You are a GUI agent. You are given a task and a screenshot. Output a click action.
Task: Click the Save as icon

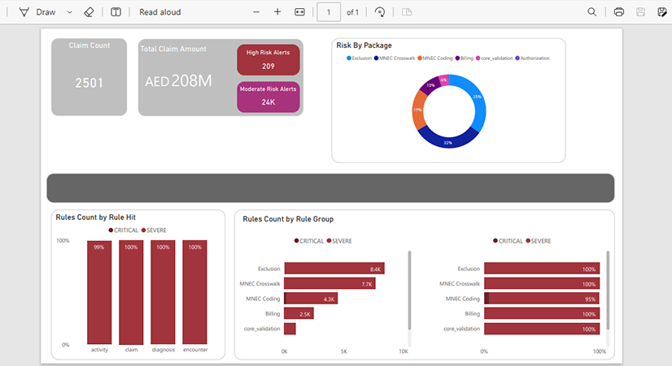(662, 12)
